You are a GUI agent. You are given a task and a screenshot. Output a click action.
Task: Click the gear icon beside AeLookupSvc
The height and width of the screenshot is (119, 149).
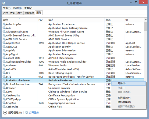tap(4, 24)
